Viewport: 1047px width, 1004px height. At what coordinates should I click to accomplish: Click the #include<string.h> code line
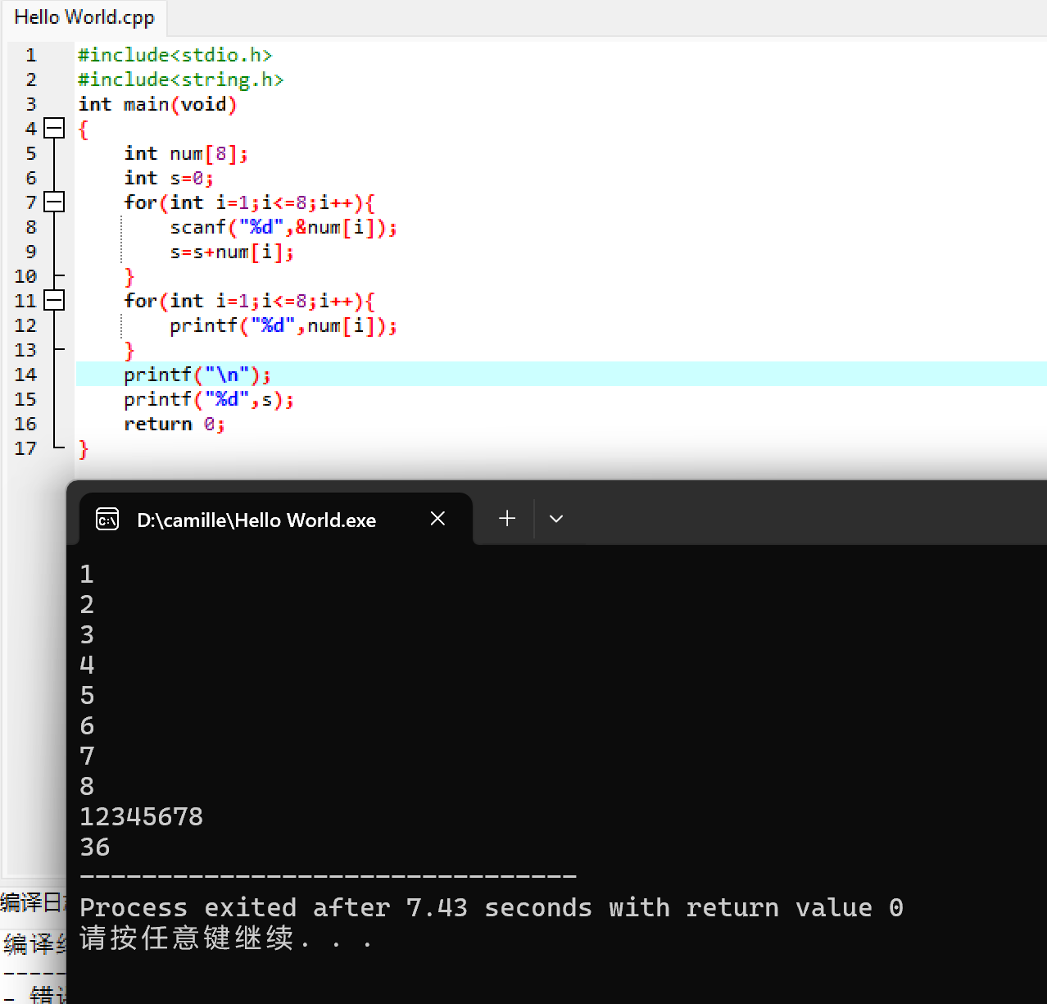click(x=180, y=80)
